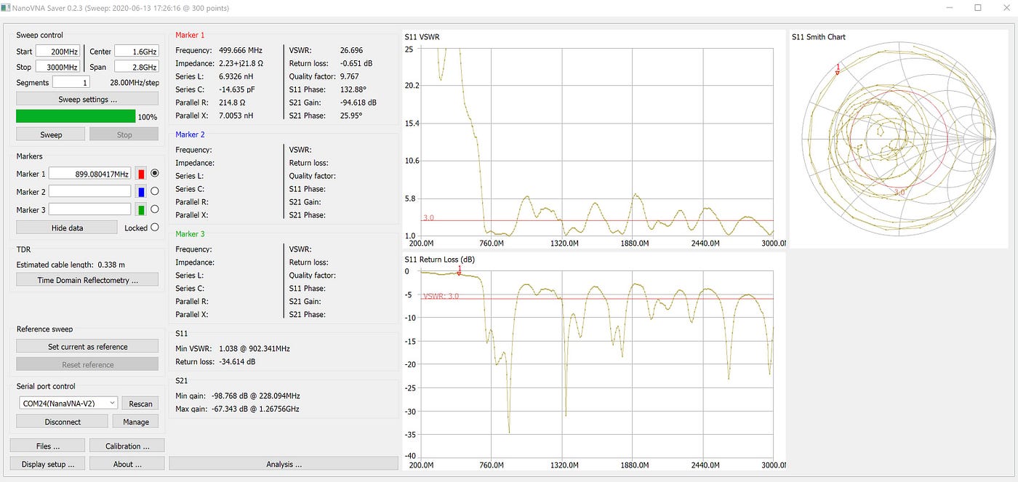
Task: Click the impedance value 2.23+j21.8 Ω
Action: click(241, 63)
